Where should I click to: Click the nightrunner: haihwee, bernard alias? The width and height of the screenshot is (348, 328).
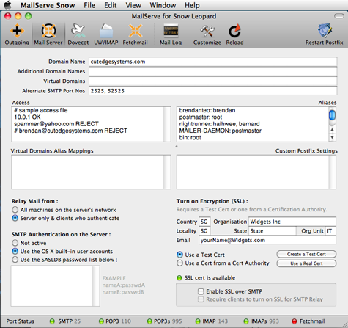tap(219, 124)
